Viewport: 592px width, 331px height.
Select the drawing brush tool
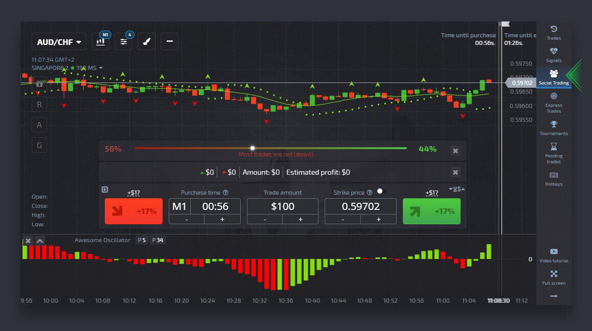147,41
